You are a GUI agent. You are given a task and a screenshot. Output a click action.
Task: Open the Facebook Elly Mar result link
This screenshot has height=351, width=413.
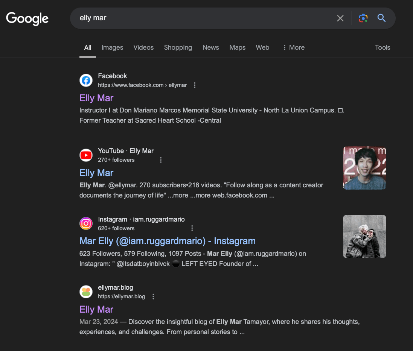click(x=96, y=98)
